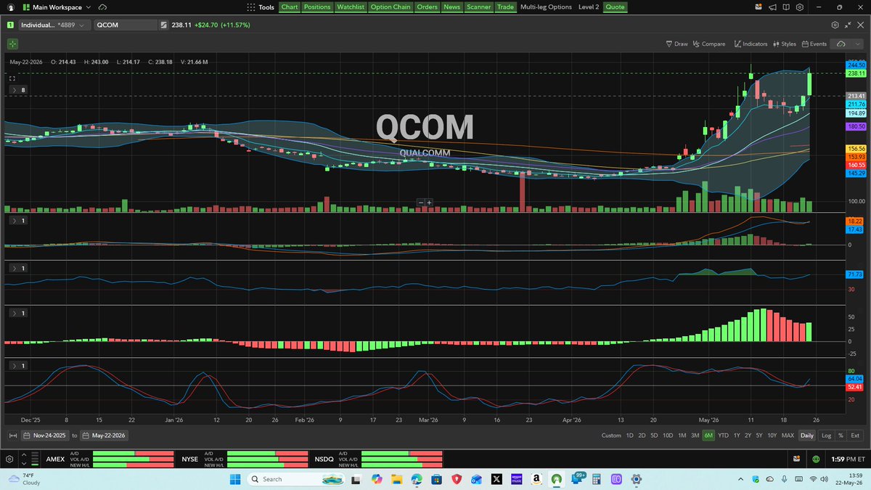The image size is (871, 490).
Task: Open the chart panel settings gear
Action: pyautogui.click(x=835, y=25)
